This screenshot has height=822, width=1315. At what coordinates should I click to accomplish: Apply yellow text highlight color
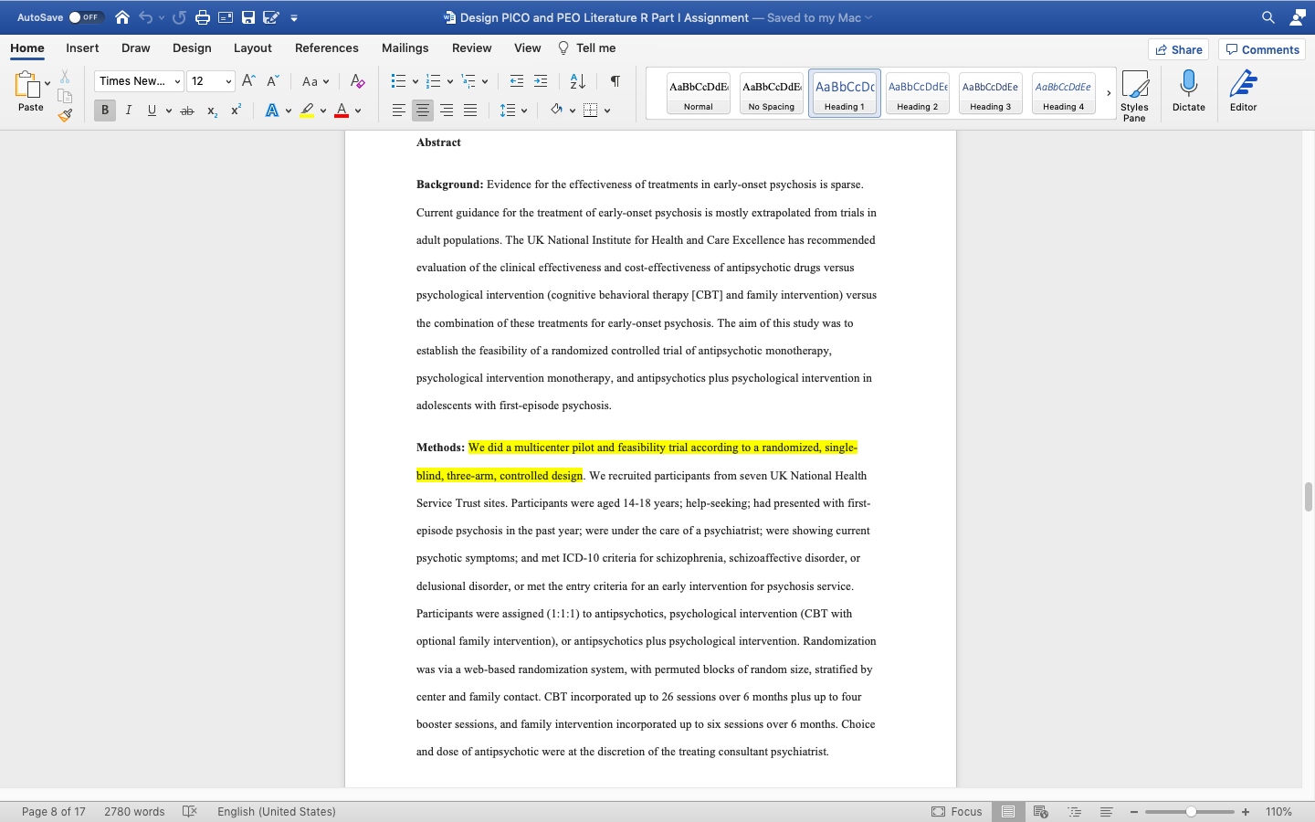pos(307,111)
